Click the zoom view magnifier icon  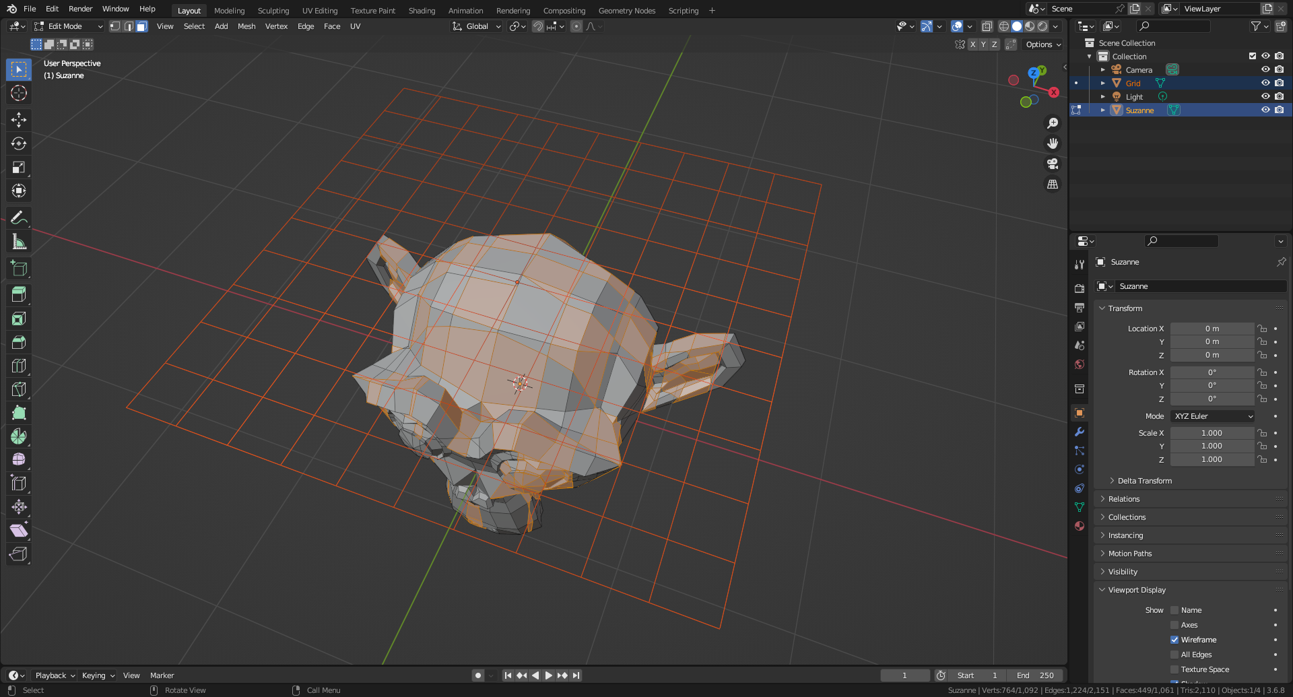click(x=1053, y=123)
